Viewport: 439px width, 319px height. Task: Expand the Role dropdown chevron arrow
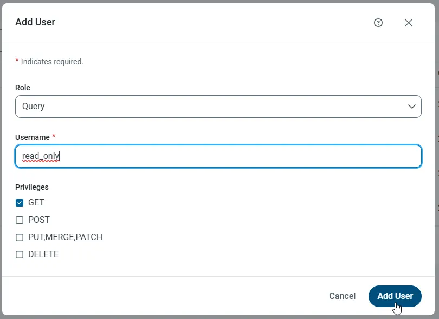(412, 107)
